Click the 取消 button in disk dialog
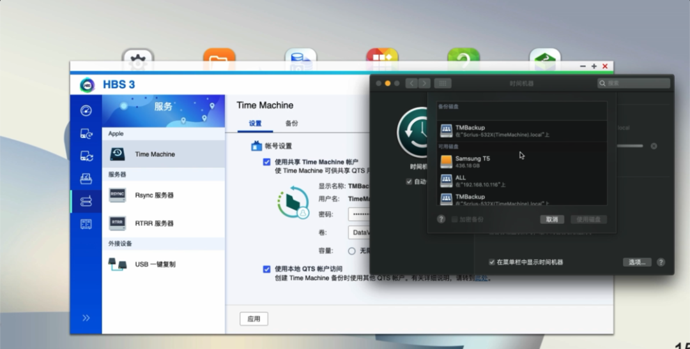 (552, 219)
